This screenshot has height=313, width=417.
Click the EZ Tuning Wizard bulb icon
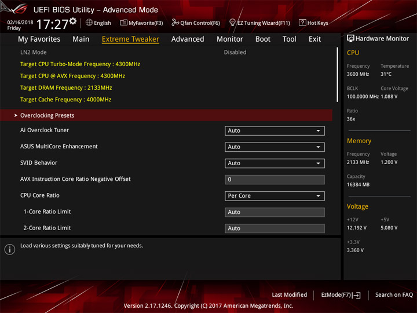[232, 23]
